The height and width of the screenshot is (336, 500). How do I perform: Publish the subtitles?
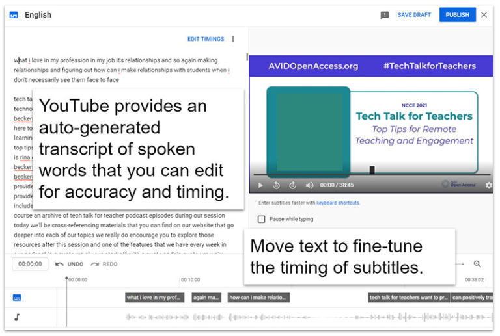457,15
